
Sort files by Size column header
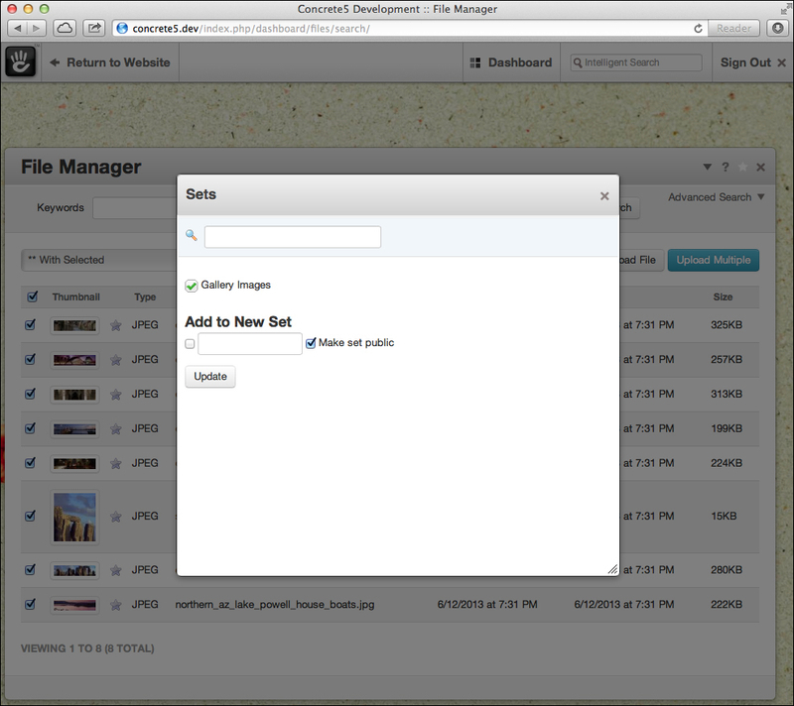(723, 296)
